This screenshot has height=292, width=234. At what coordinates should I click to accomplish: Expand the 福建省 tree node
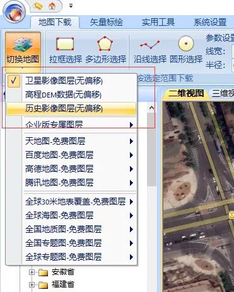pyautogui.click(x=32, y=284)
